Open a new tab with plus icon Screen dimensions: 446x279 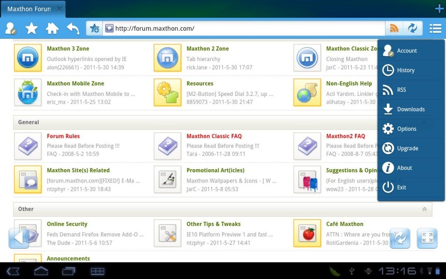(x=439, y=9)
